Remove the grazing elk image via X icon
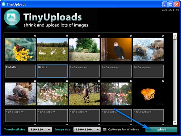The height and width of the screenshot is (136, 181). [x=99, y=81]
